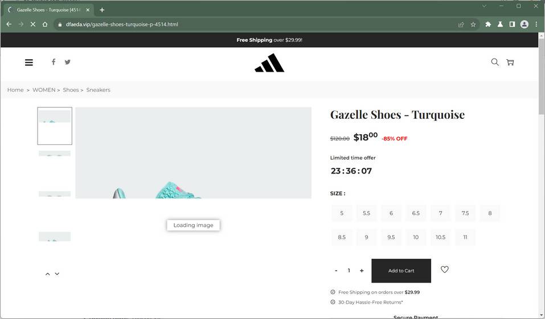The image size is (545, 319).
Task: Go to WOMEN breadcrumb
Action: 44,90
